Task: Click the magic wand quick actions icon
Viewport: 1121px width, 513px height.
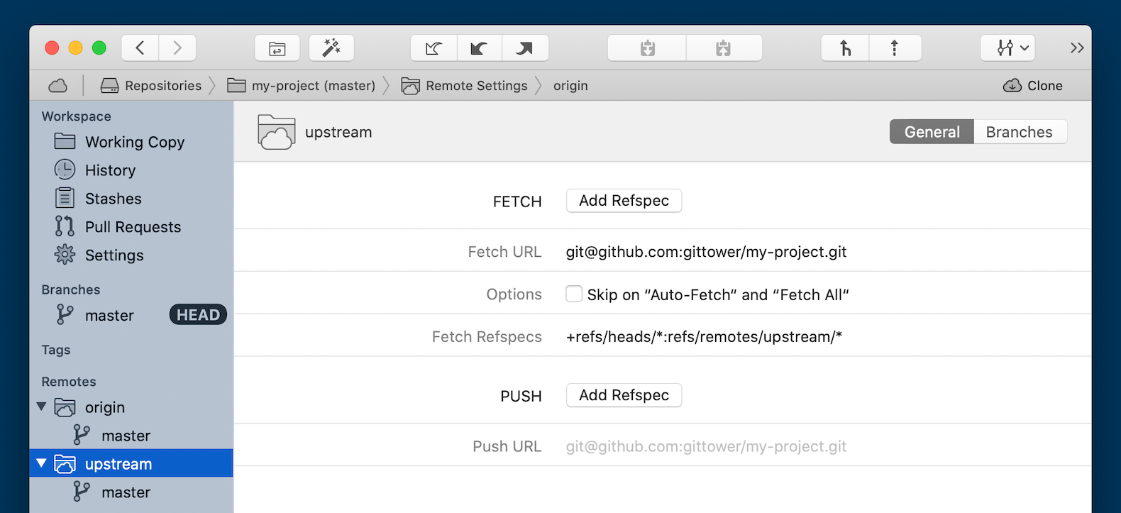Action: pos(331,48)
